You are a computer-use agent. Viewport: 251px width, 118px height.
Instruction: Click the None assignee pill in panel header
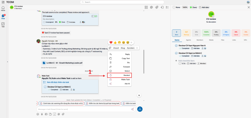point(177,7)
